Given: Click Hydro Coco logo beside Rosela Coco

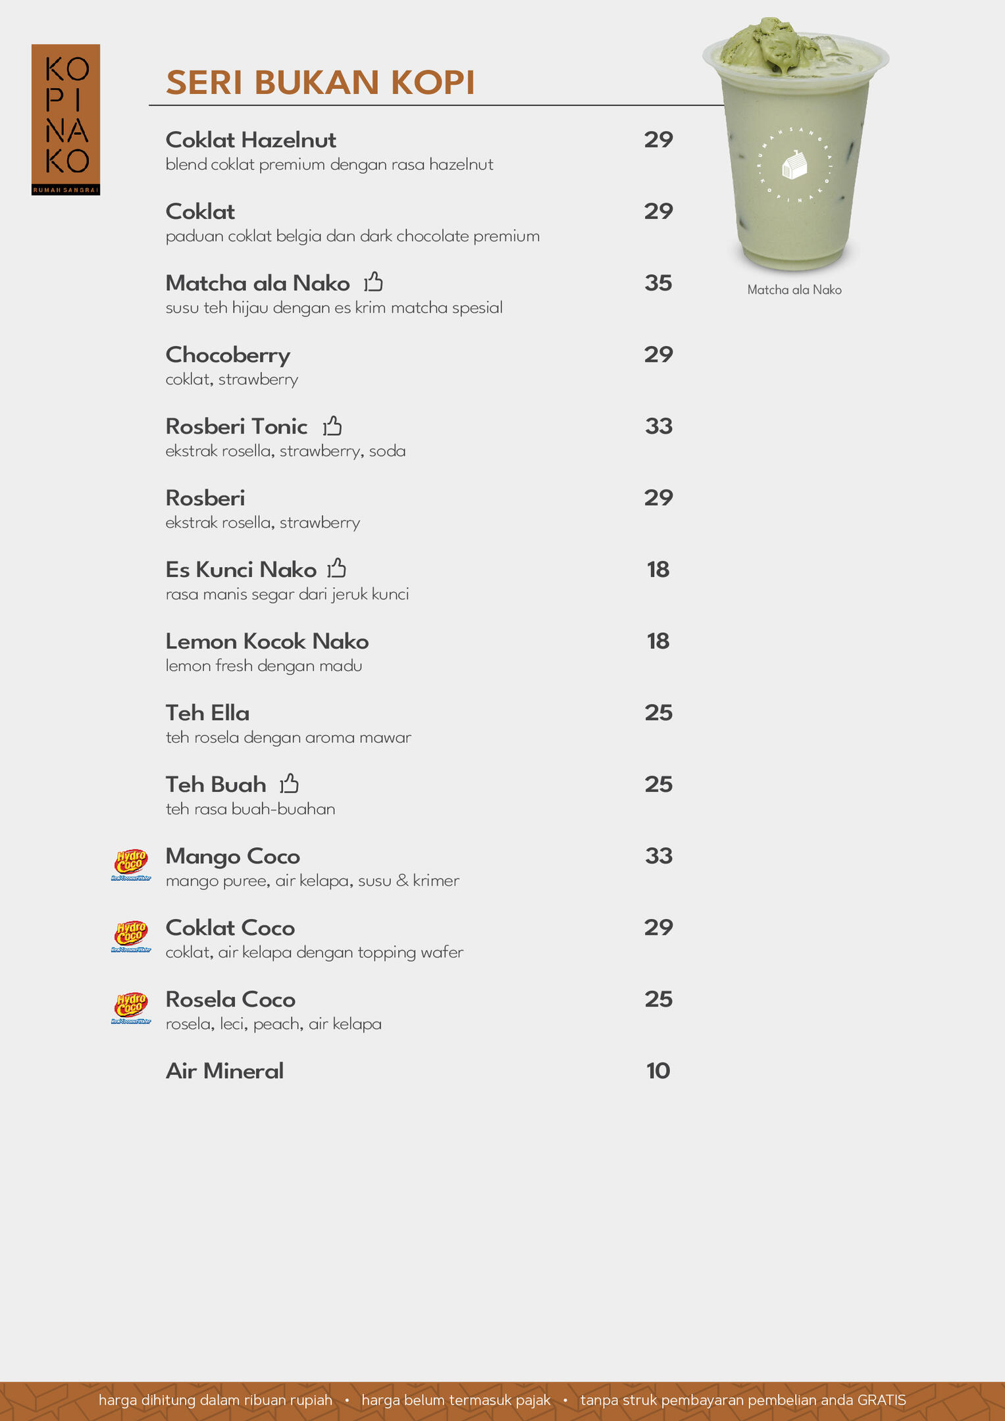Looking at the screenshot, I should click(x=131, y=1008).
